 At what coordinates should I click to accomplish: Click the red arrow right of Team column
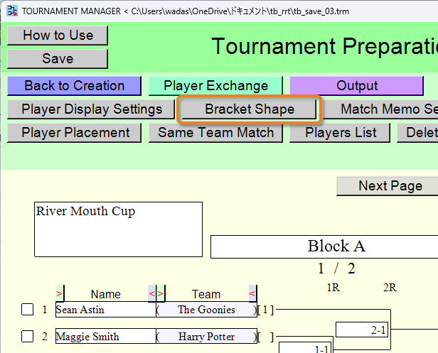pyautogui.click(x=252, y=293)
